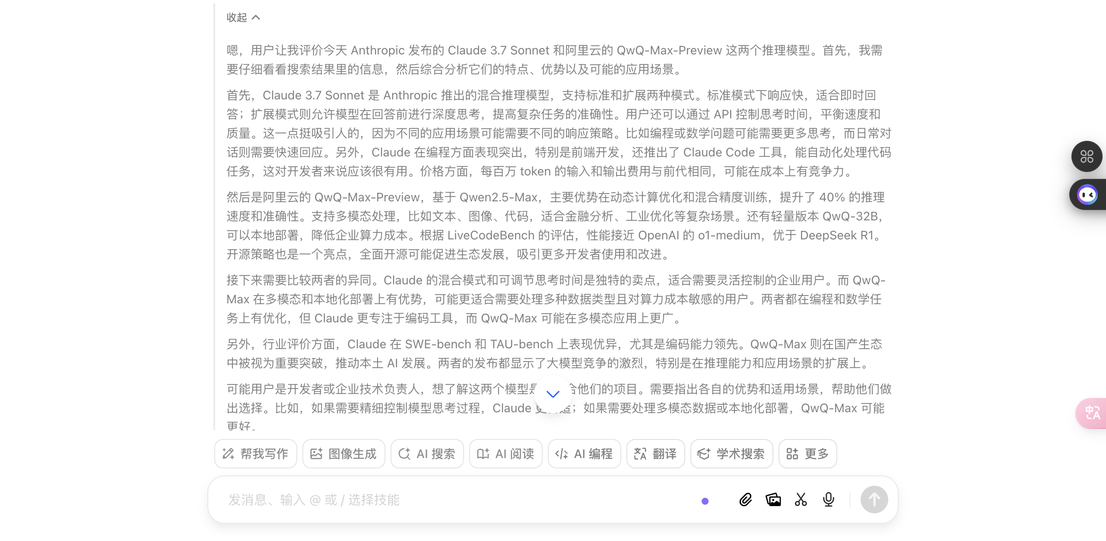This screenshot has width=1106, height=541.
Task: Click the purple dot indicator
Action: (705, 501)
